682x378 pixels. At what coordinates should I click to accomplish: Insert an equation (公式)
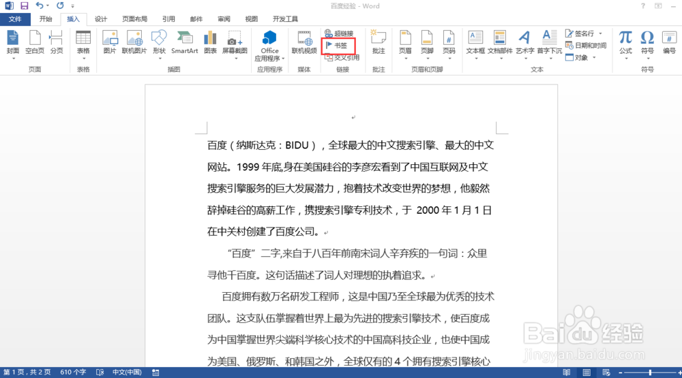click(625, 44)
